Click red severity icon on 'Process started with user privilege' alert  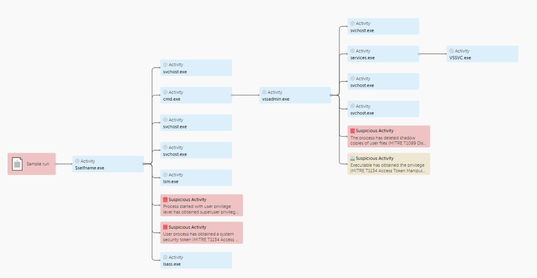pyautogui.click(x=165, y=199)
